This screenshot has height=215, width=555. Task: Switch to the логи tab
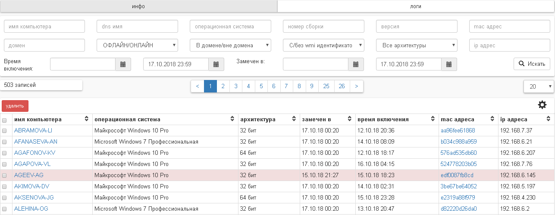pos(416,6)
